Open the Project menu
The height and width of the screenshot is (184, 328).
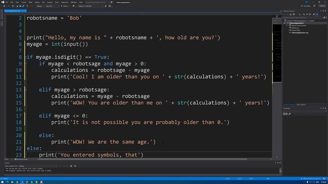24,2
